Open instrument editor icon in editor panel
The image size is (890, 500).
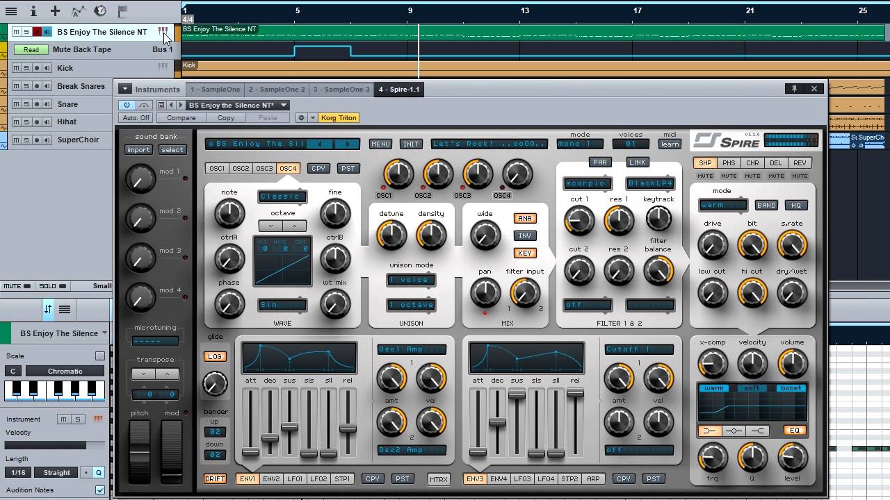click(x=98, y=419)
